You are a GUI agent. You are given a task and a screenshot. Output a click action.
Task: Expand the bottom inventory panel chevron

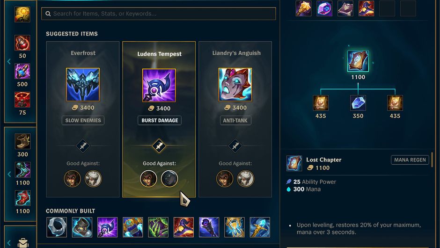(x=9, y=243)
